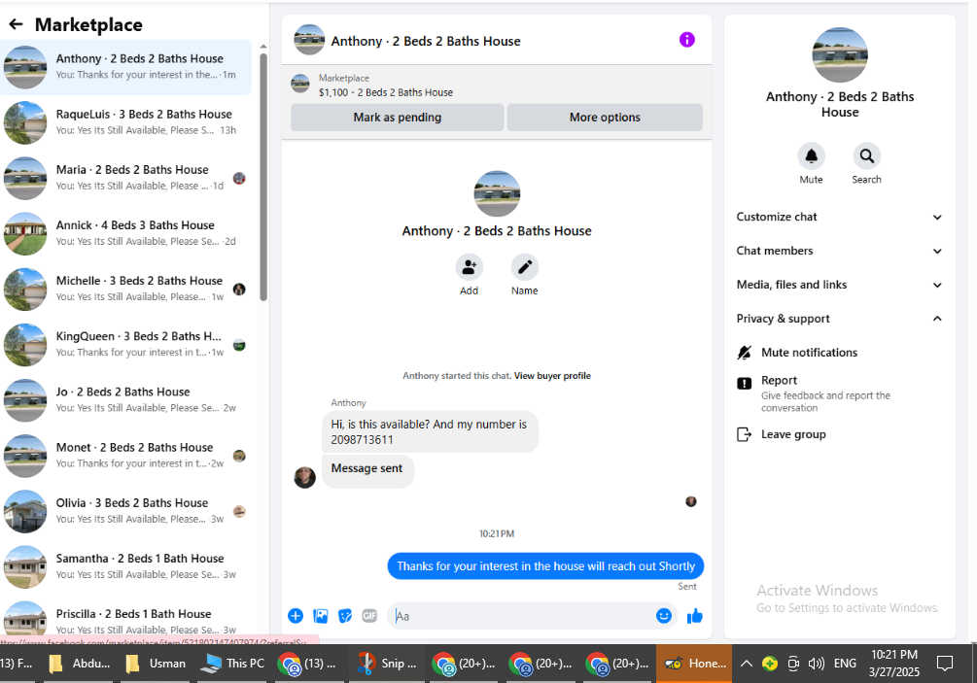Open Honey app in taskbar

(x=694, y=664)
